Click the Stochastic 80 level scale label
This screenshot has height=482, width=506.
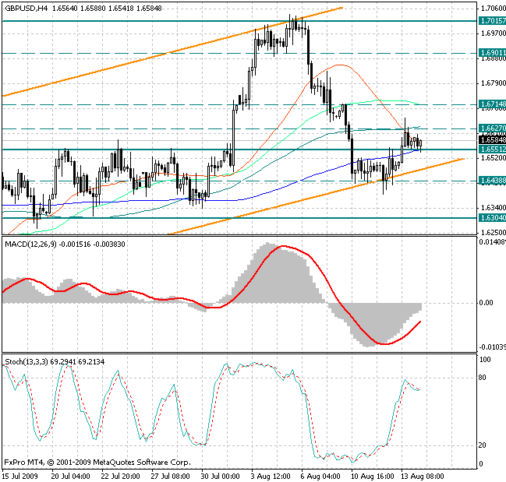coord(483,378)
